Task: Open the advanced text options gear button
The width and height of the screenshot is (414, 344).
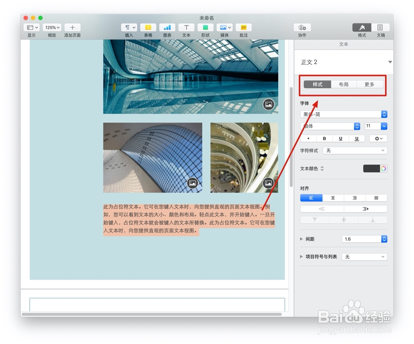Action: 378,138
